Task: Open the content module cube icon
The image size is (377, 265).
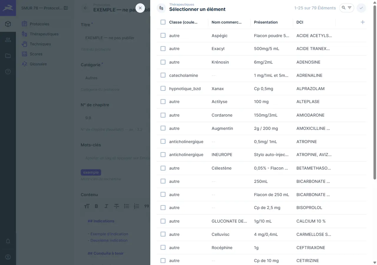Action: tap(8, 24)
